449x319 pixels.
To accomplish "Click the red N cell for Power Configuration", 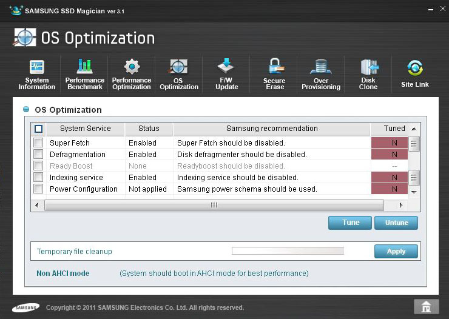I will coord(390,189).
